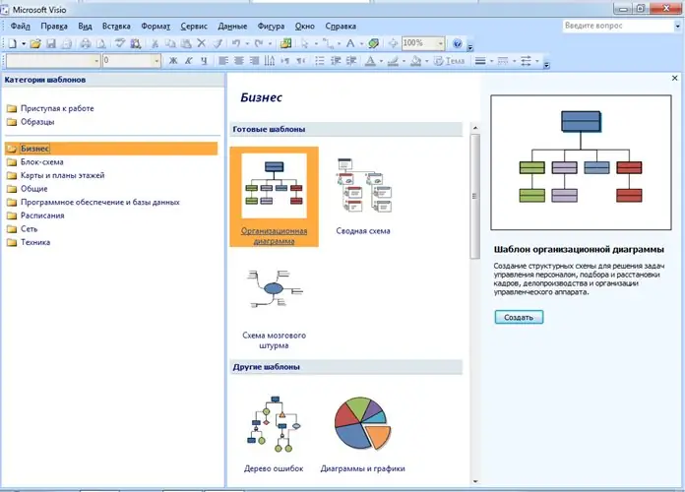
Task: Open the Фигура menu
Action: (271, 27)
